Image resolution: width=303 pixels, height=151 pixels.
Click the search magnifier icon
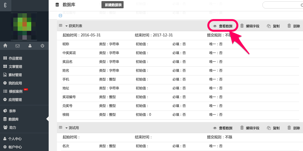point(302,5)
